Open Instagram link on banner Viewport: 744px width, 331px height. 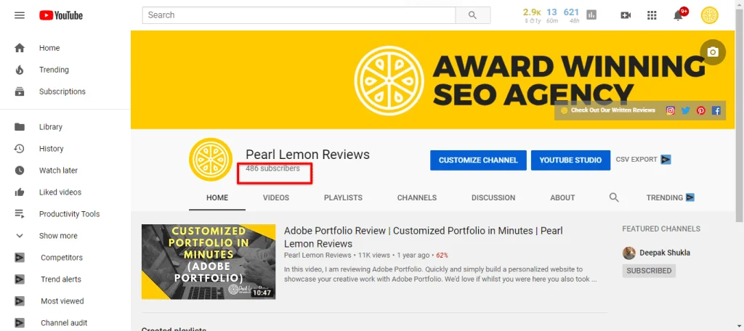(670, 110)
